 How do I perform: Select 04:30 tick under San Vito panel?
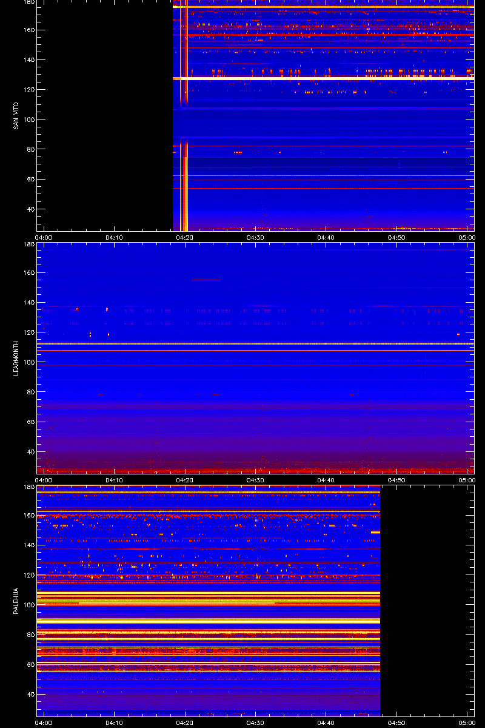coord(255,237)
